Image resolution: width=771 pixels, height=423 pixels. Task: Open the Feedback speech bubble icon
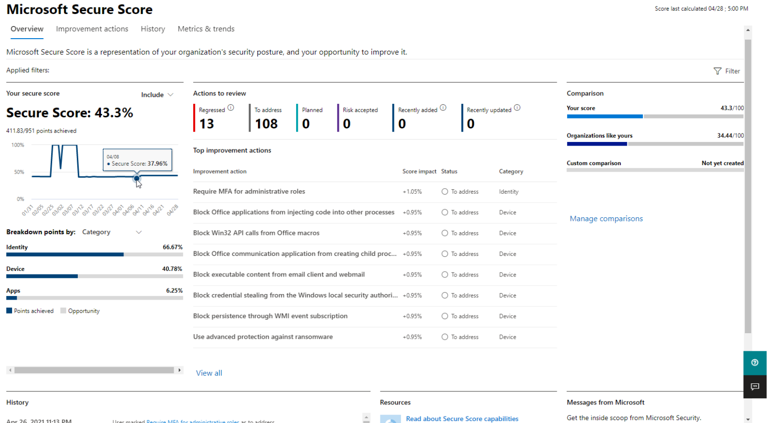tap(755, 386)
